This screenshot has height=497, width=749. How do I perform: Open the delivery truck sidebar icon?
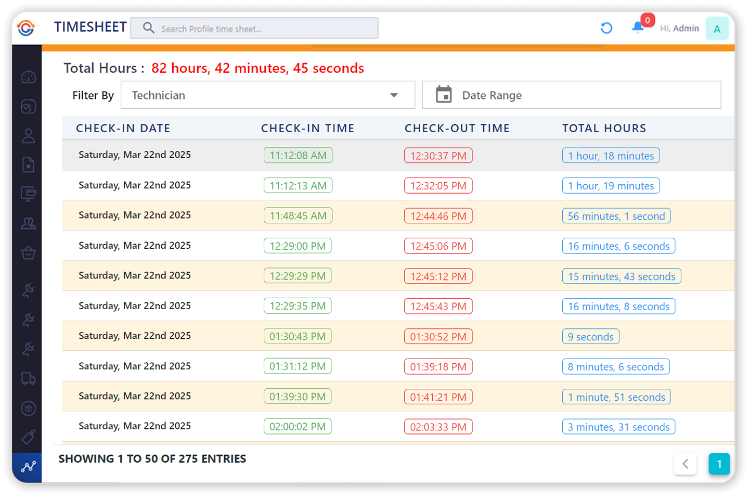tap(28, 379)
